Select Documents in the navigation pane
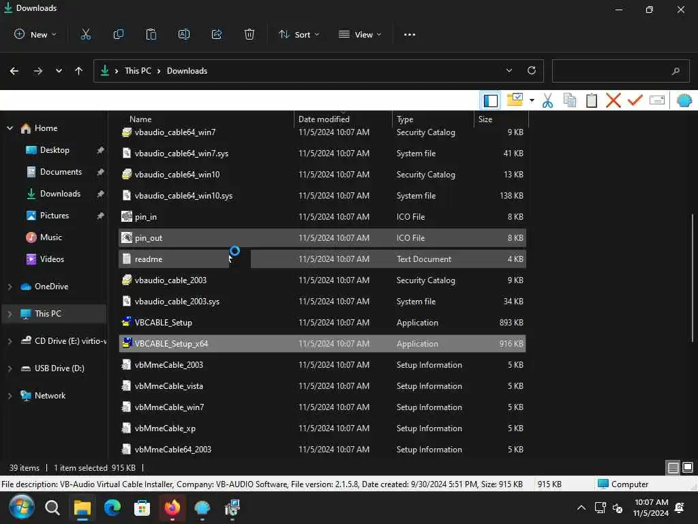 click(x=61, y=172)
